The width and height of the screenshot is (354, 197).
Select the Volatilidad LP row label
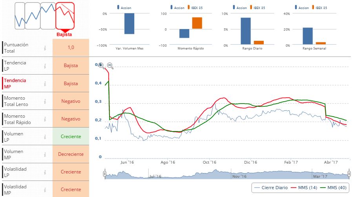coord(15,172)
